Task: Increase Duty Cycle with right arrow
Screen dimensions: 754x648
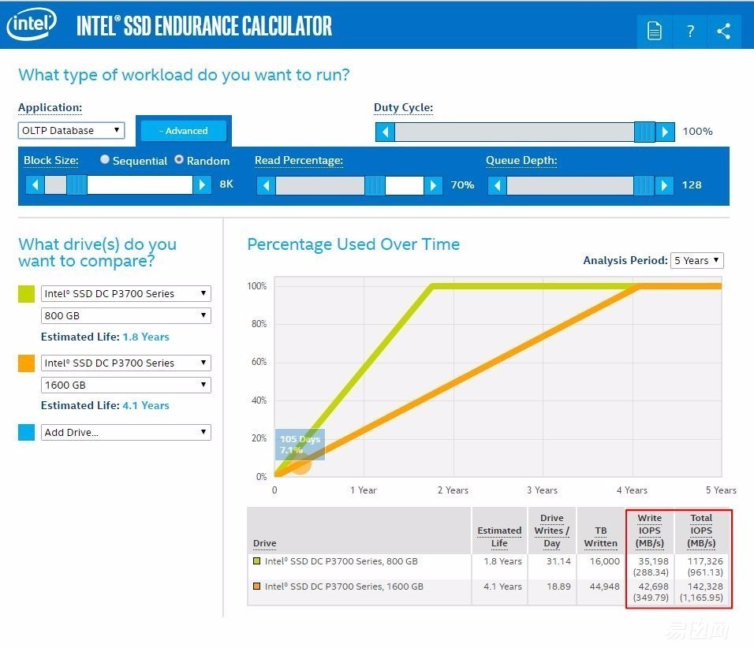Action: point(665,132)
